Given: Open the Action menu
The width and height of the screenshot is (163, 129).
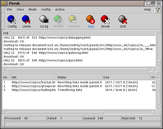Looking at the screenshot, I should pyautogui.click(x=60, y=10).
